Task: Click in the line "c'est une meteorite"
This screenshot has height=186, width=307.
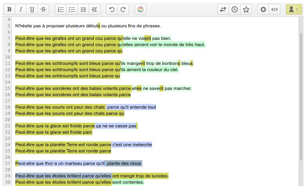Action: click(x=132, y=145)
